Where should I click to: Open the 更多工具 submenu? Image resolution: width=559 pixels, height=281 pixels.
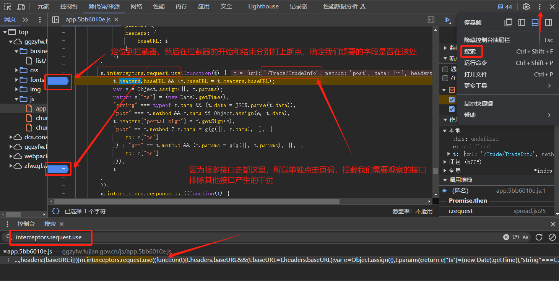(x=509, y=86)
